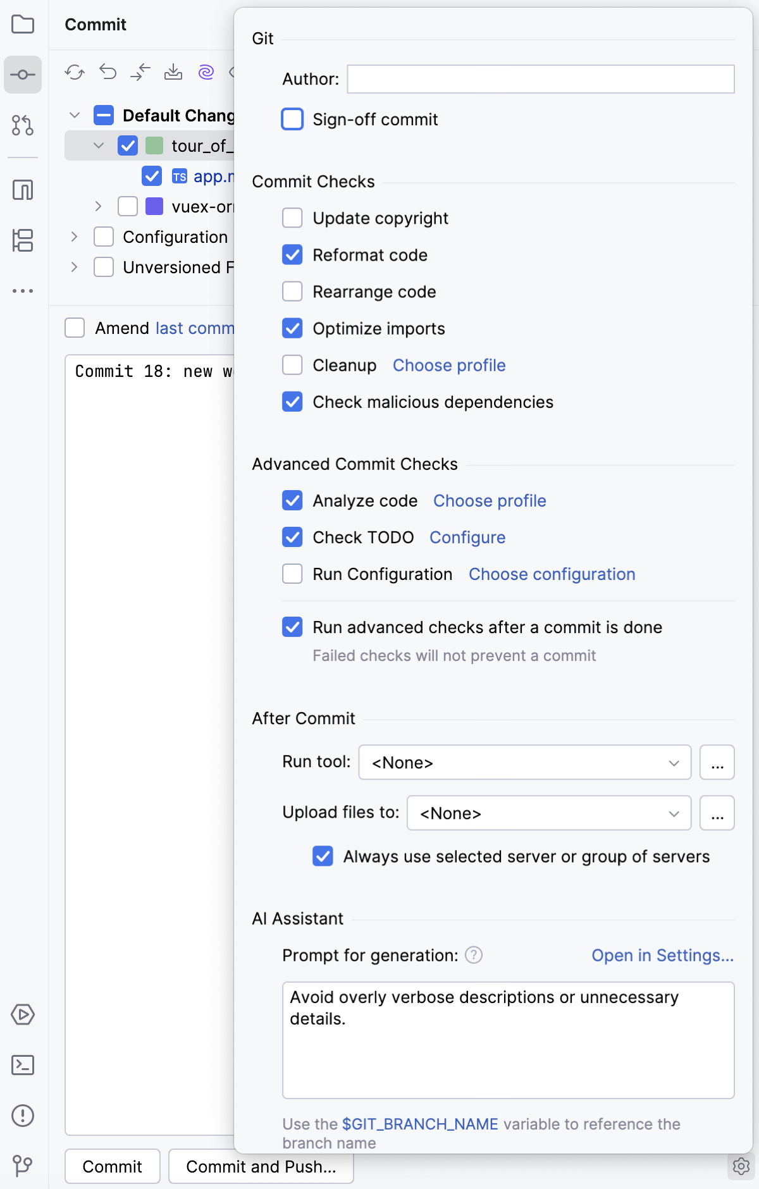
Task: Toggle the Default Changelist checkbox
Action: pos(104,115)
